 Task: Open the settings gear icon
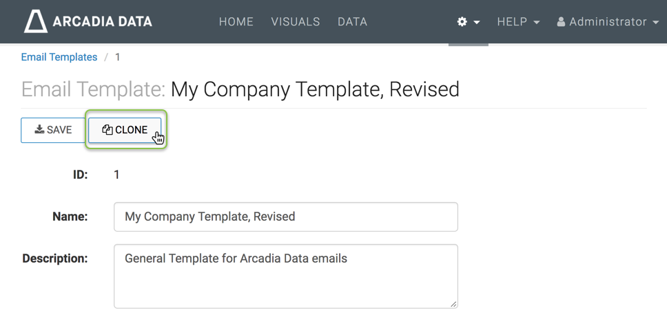462,22
